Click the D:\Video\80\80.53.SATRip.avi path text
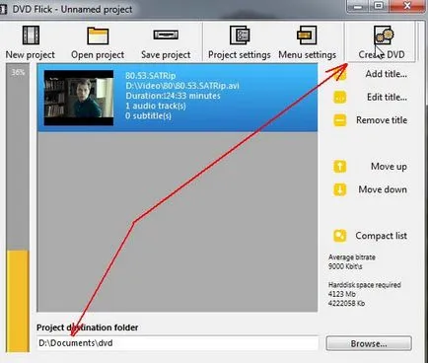The image size is (428, 363). (182, 86)
